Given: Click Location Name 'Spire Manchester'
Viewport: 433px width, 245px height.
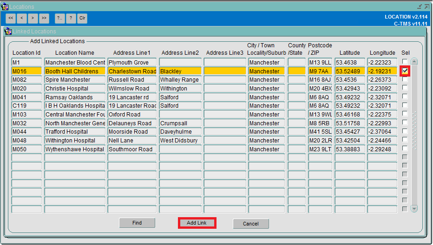Looking at the screenshot, I should point(75,80).
